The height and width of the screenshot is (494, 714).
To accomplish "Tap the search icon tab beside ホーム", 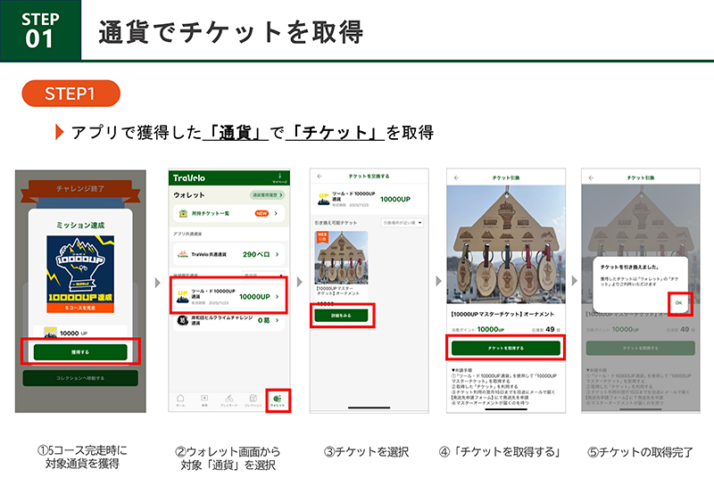I will coord(204,400).
